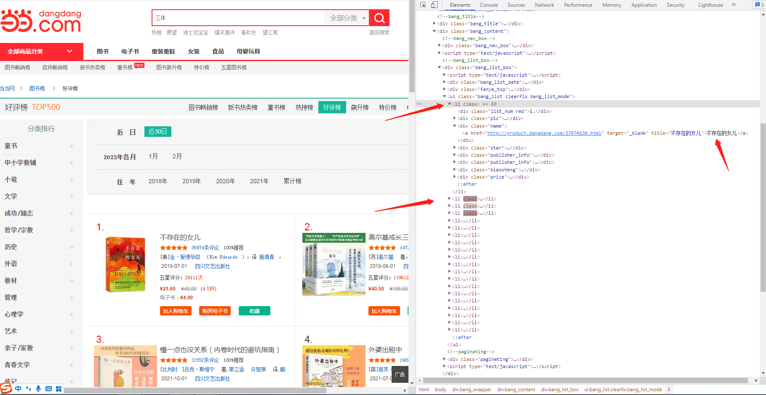Expand 心理学 category plus icon
766x395 pixels.
(72, 315)
